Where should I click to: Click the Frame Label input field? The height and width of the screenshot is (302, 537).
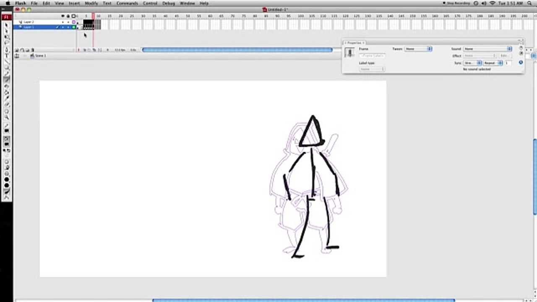(x=372, y=56)
